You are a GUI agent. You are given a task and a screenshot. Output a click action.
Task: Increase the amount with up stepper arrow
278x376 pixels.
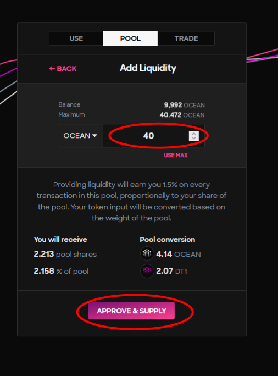[x=194, y=134]
